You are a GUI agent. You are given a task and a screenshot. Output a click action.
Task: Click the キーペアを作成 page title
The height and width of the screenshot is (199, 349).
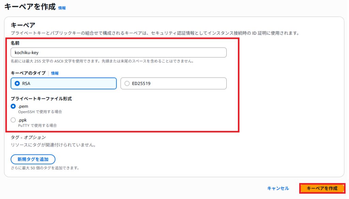tap(30, 7)
